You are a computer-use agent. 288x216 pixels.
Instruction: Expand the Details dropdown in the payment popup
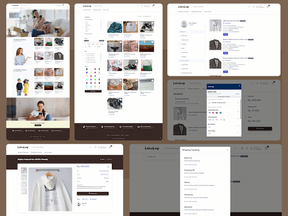(238, 94)
